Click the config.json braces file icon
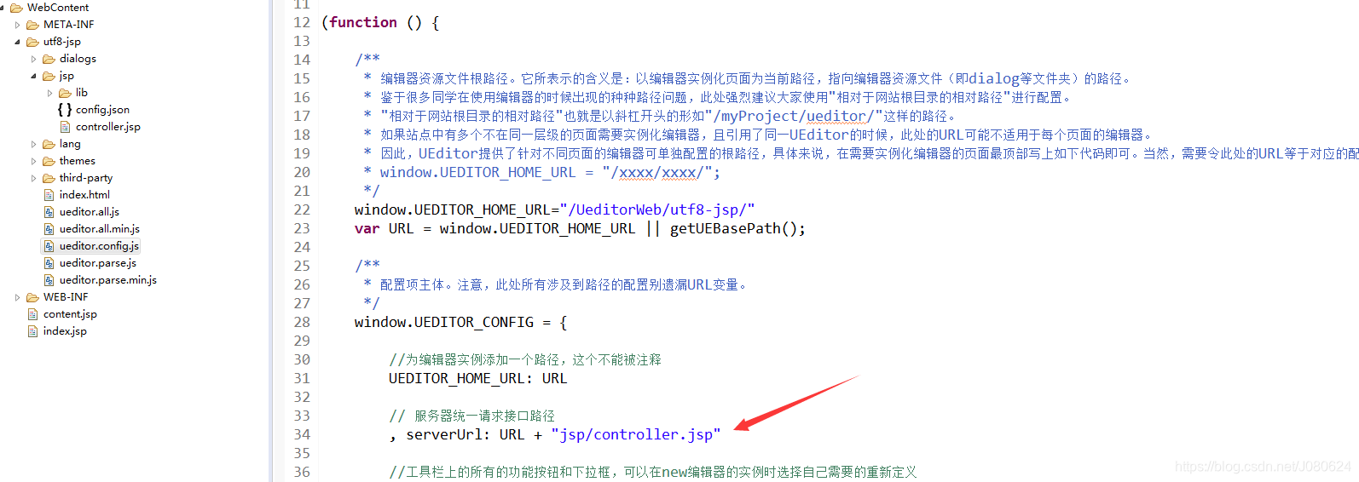The width and height of the screenshot is (1359, 482). point(65,110)
